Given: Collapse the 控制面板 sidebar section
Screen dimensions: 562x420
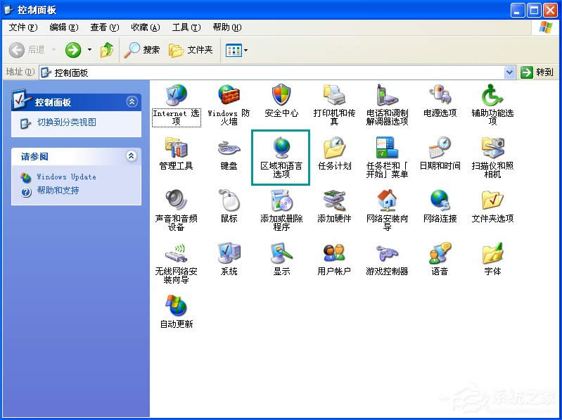Looking at the screenshot, I should pyautogui.click(x=132, y=102).
